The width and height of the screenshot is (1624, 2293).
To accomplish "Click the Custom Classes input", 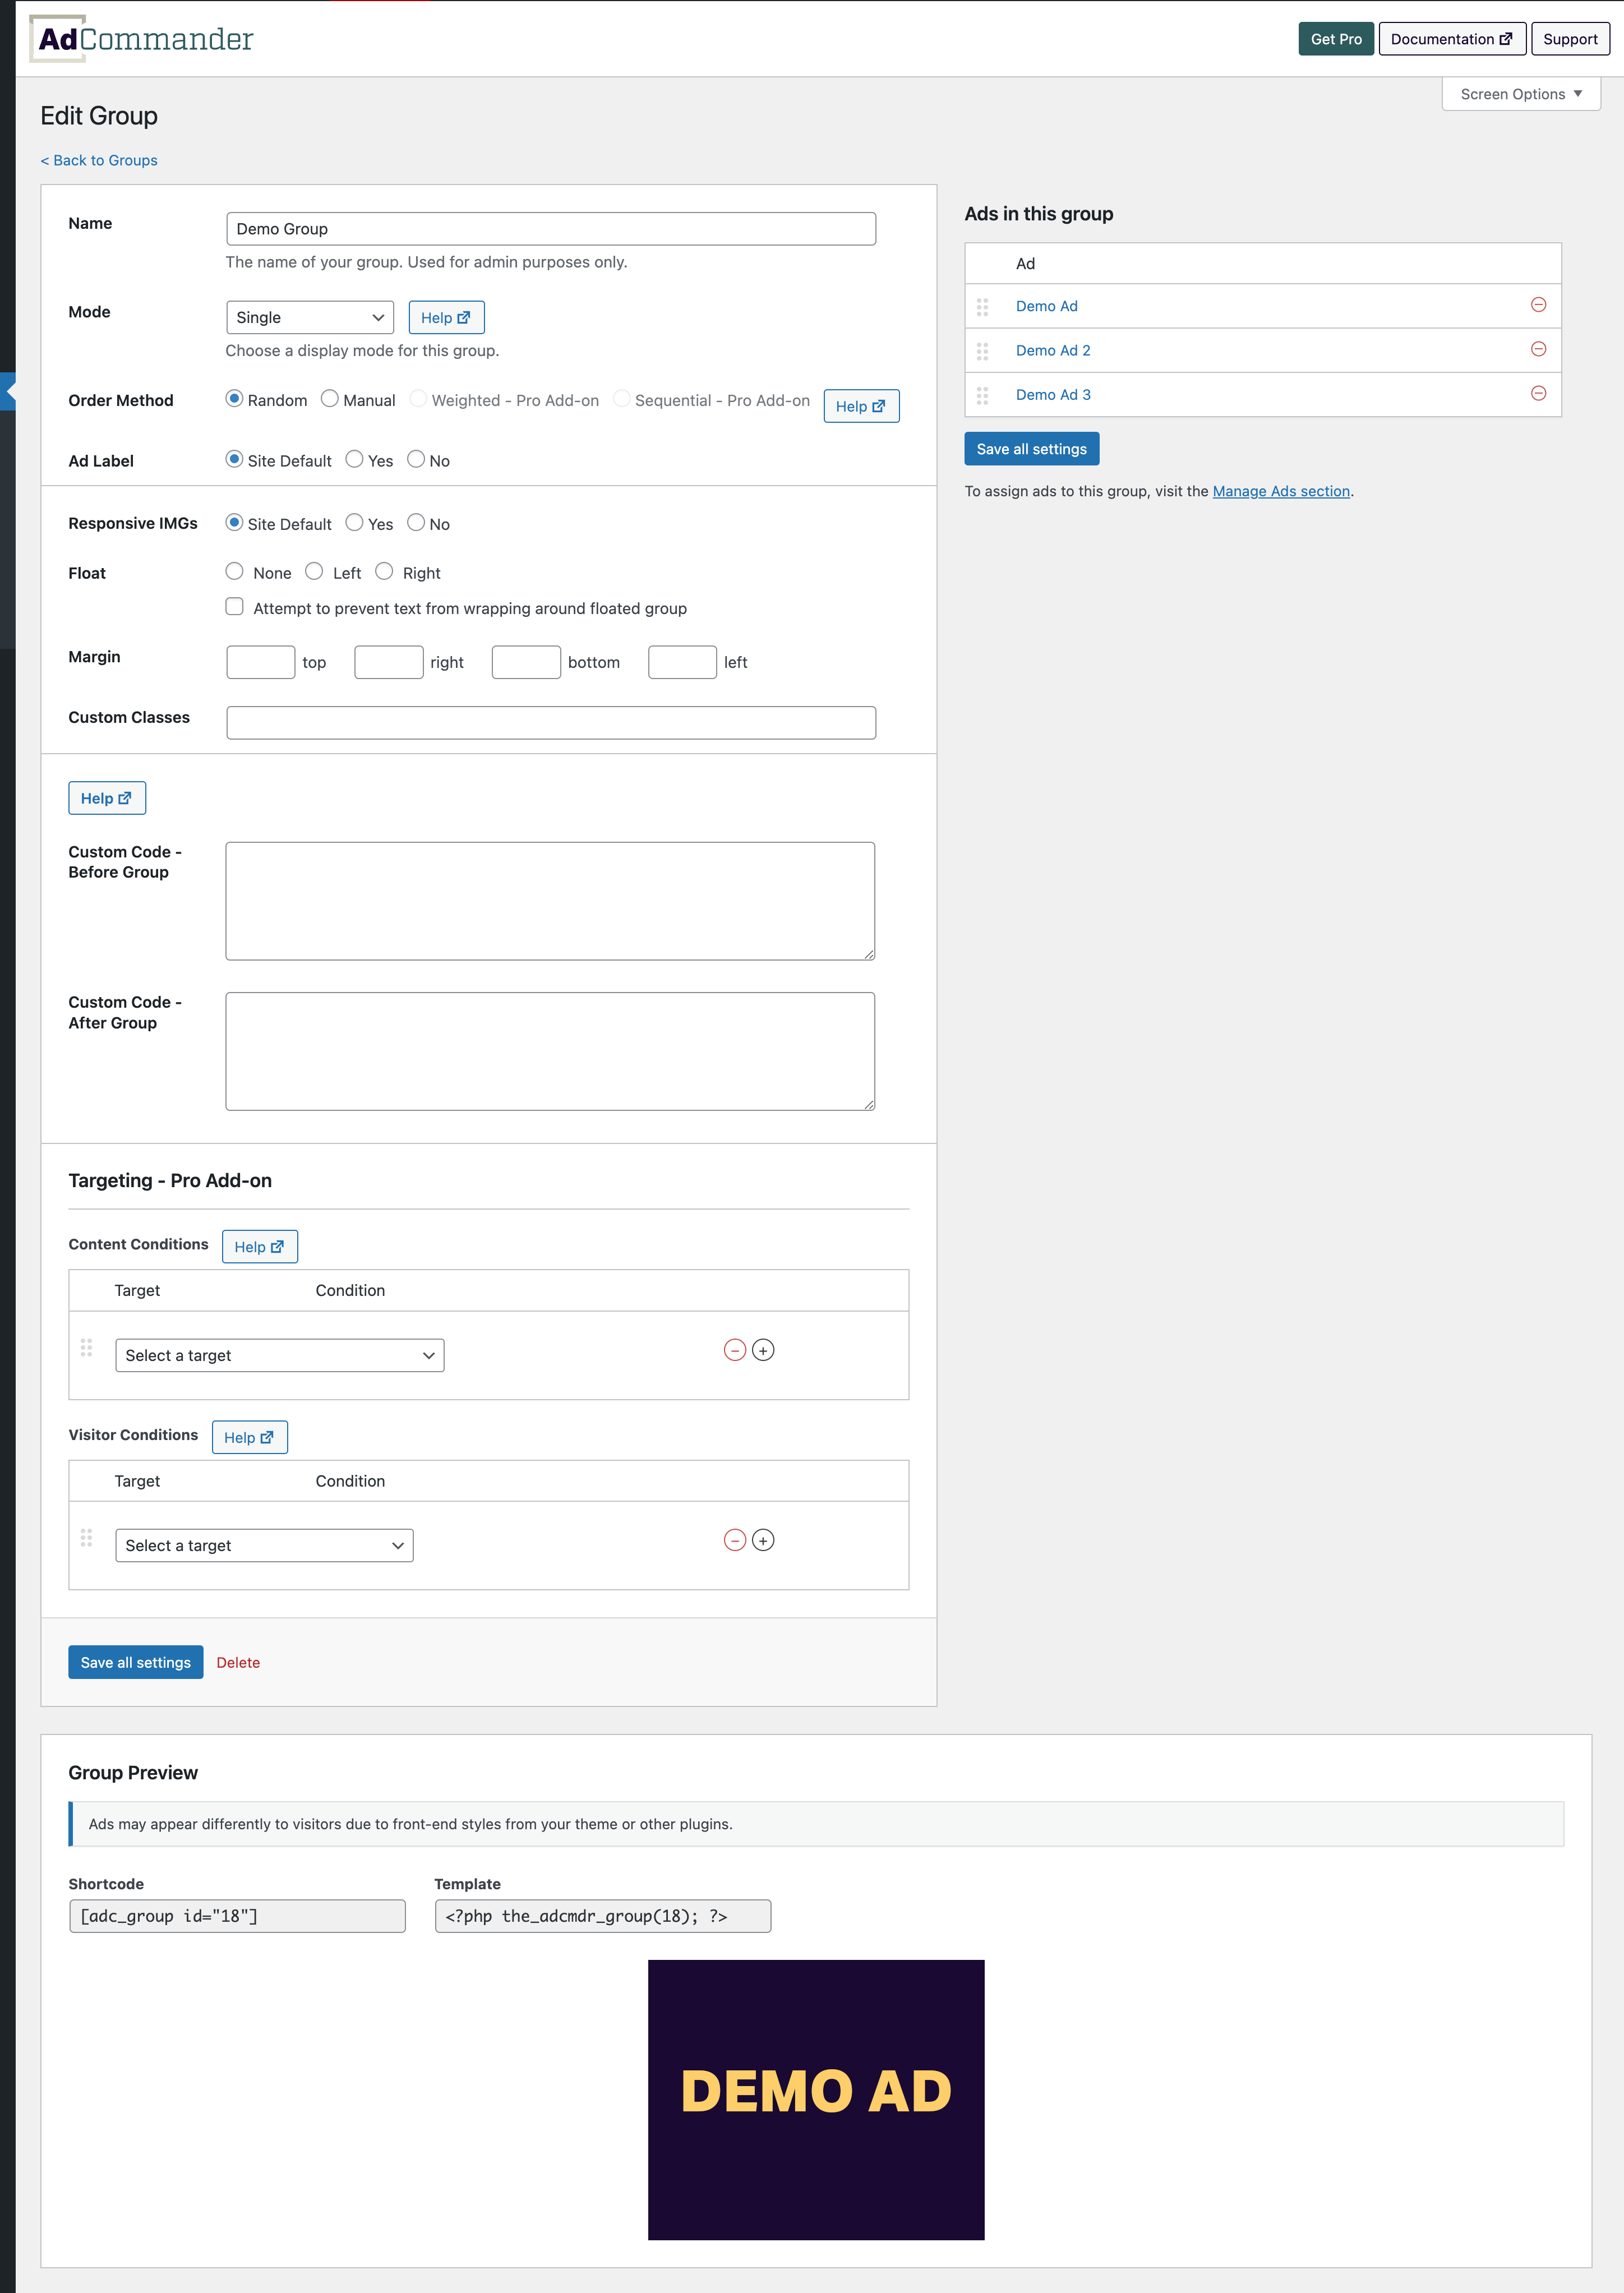I will [551, 723].
